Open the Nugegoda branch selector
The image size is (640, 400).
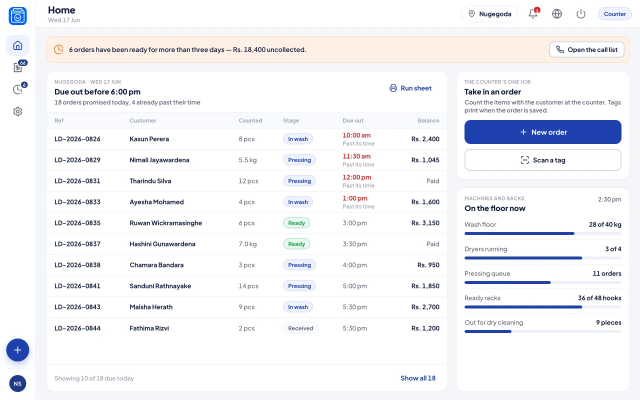[x=489, y=14]
